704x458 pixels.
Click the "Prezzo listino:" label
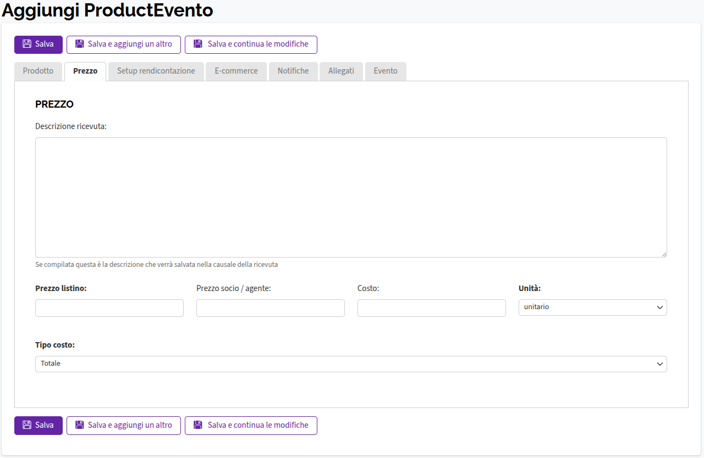point(61,288)
